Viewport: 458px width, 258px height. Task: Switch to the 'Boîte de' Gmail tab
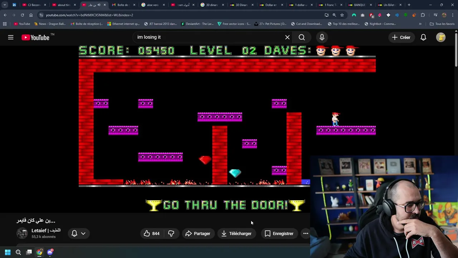click(123, 5)
